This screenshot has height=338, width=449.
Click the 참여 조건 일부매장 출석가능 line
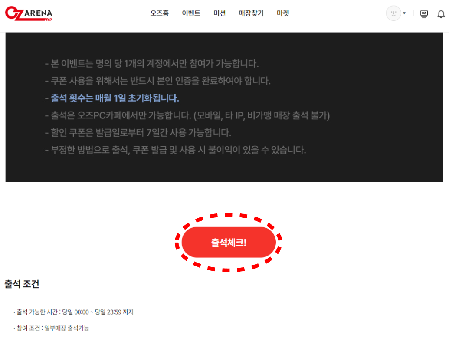point(51,328)
